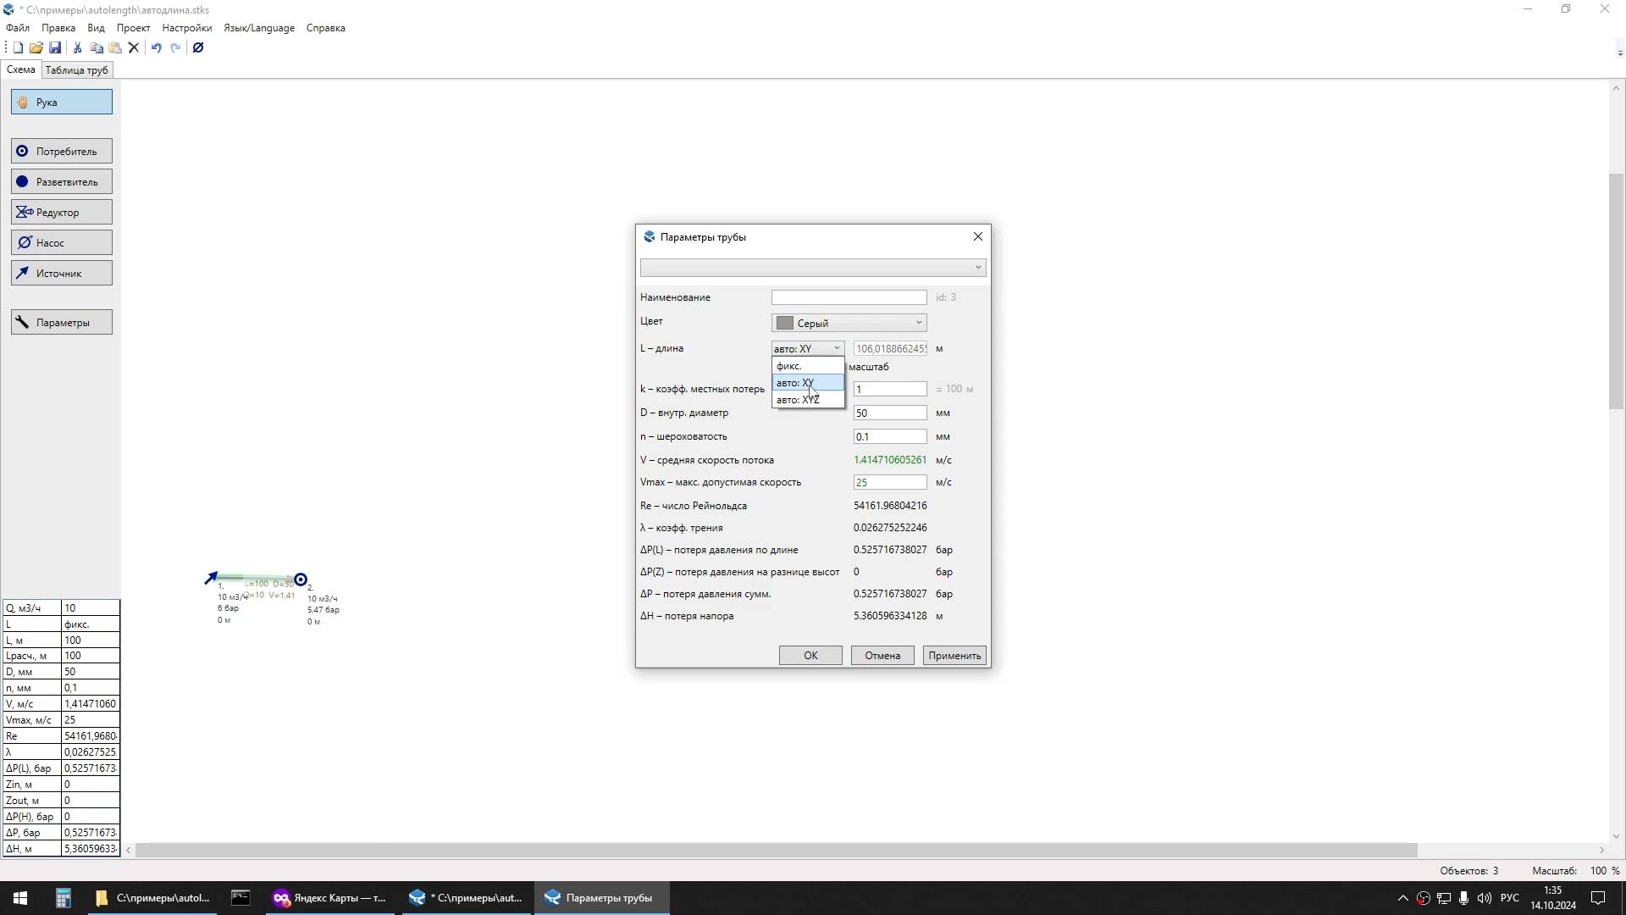
Task: Click the save diskette toolbar icon
Action: pos(55,48)
